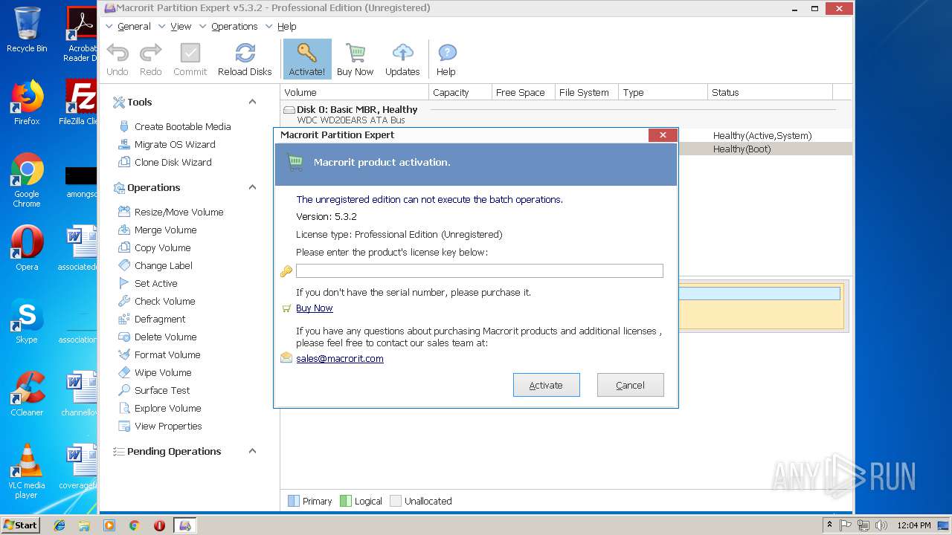The image size is (952, 535).
Task: Click the File System column header
Action: click(x=587, y=93)
